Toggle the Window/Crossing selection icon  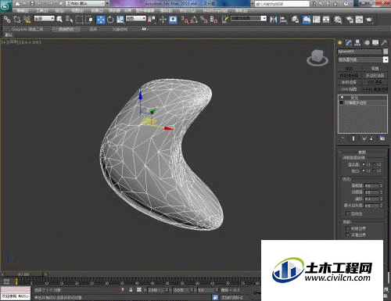89,20
